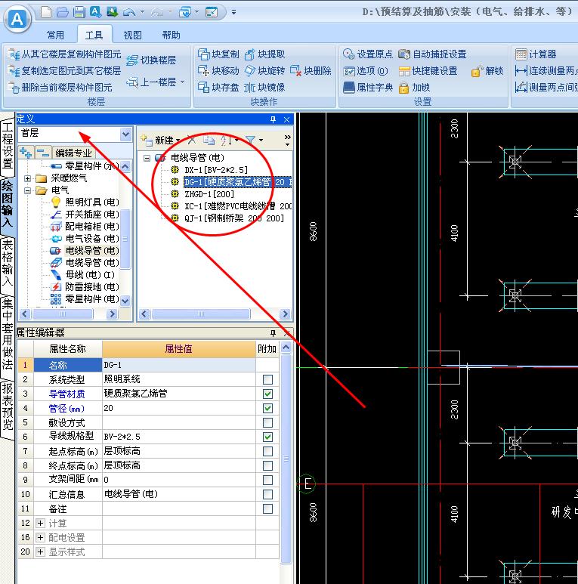Click the 编辑专业 button
The height and width of the screenshot is (584, 578).
click(x=73, y=153)
